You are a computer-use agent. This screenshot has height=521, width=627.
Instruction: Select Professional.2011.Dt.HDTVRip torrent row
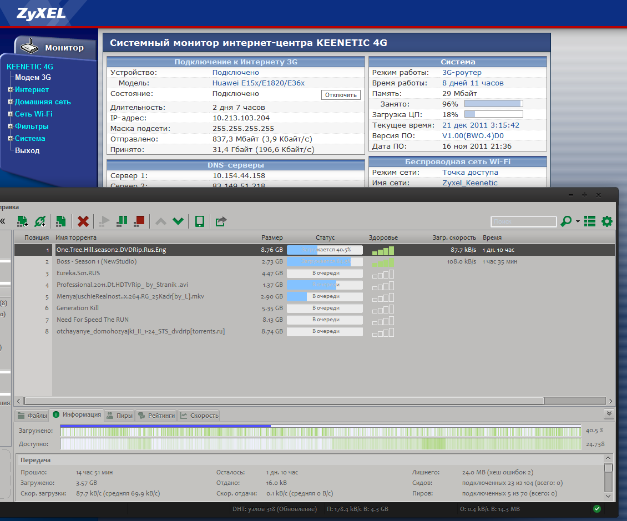point(314,285)
